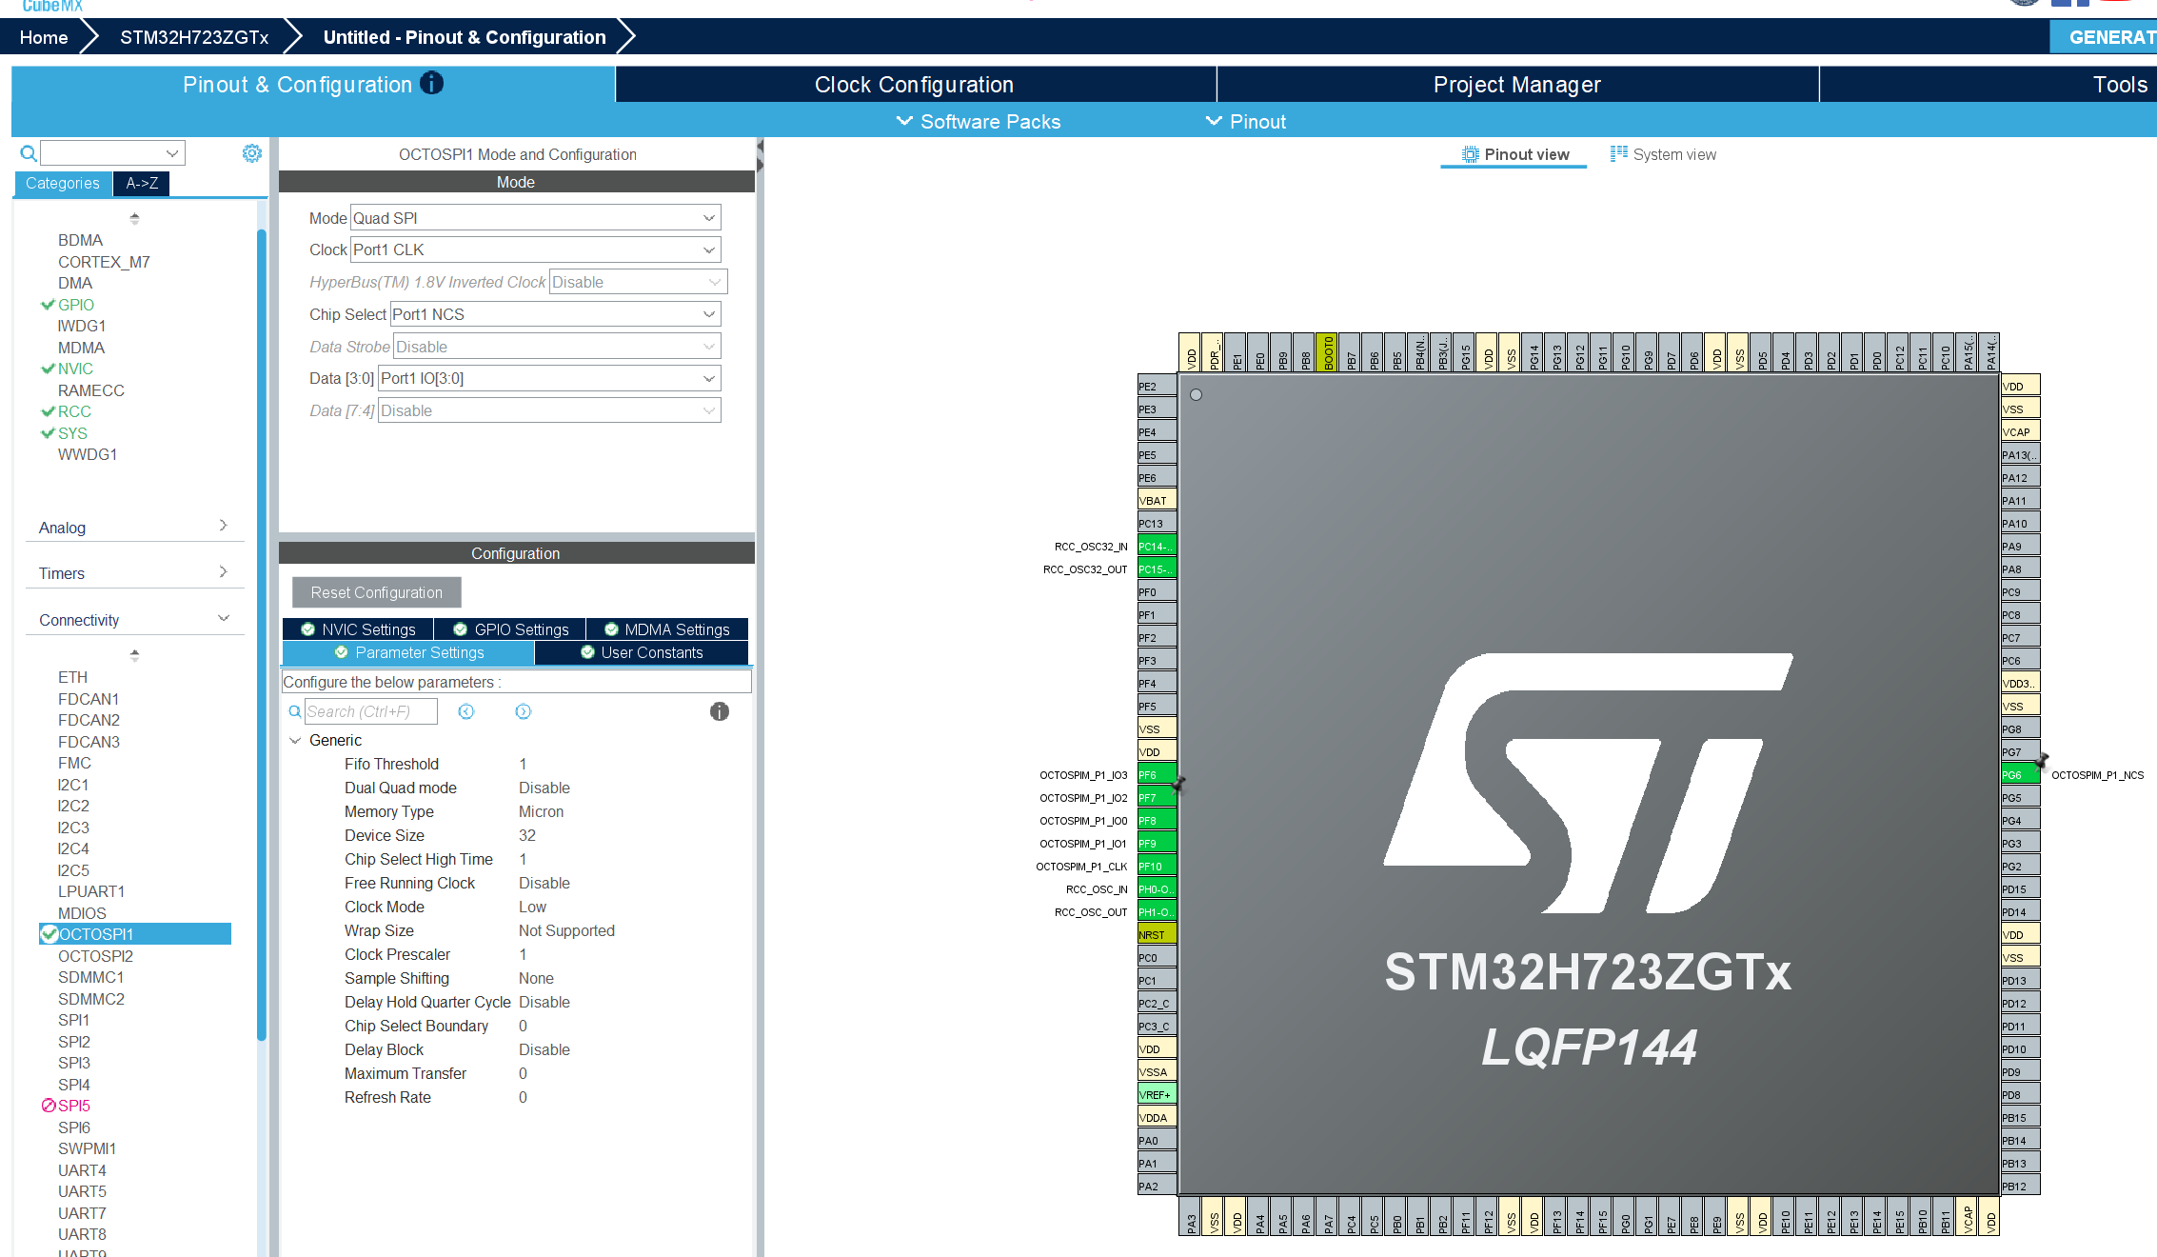The height and width of the screenshot is (1257, 2157).
Task: Select the NRST pin on the chip
Action: click(1157, 934)
